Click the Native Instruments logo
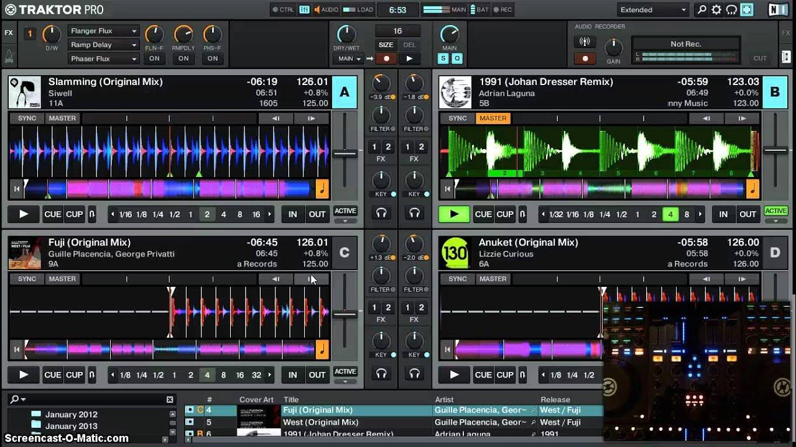Viewport: 796px width, 447px height. pyautogui.click(x=777, y=9)
